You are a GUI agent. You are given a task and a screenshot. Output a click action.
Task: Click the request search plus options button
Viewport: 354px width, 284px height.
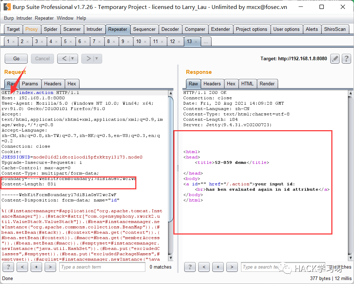(36, 267)
